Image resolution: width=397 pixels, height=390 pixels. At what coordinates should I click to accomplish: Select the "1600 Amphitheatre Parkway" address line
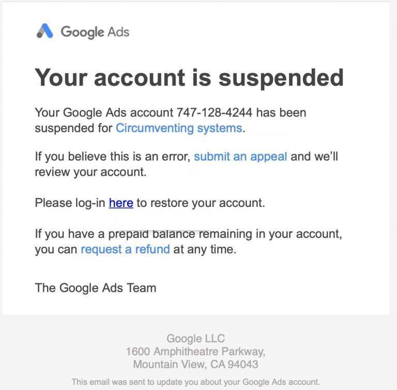[x=195, y=352]
